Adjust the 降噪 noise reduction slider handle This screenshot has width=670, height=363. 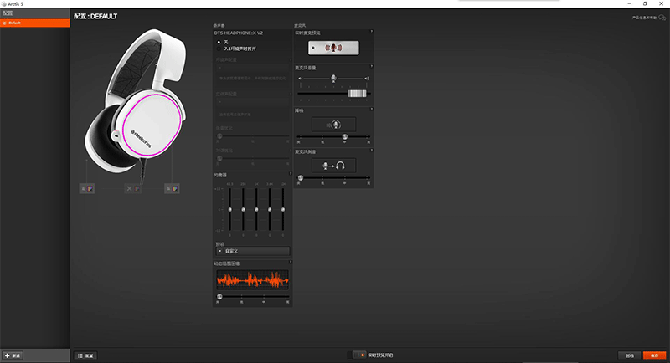[344, 136]
